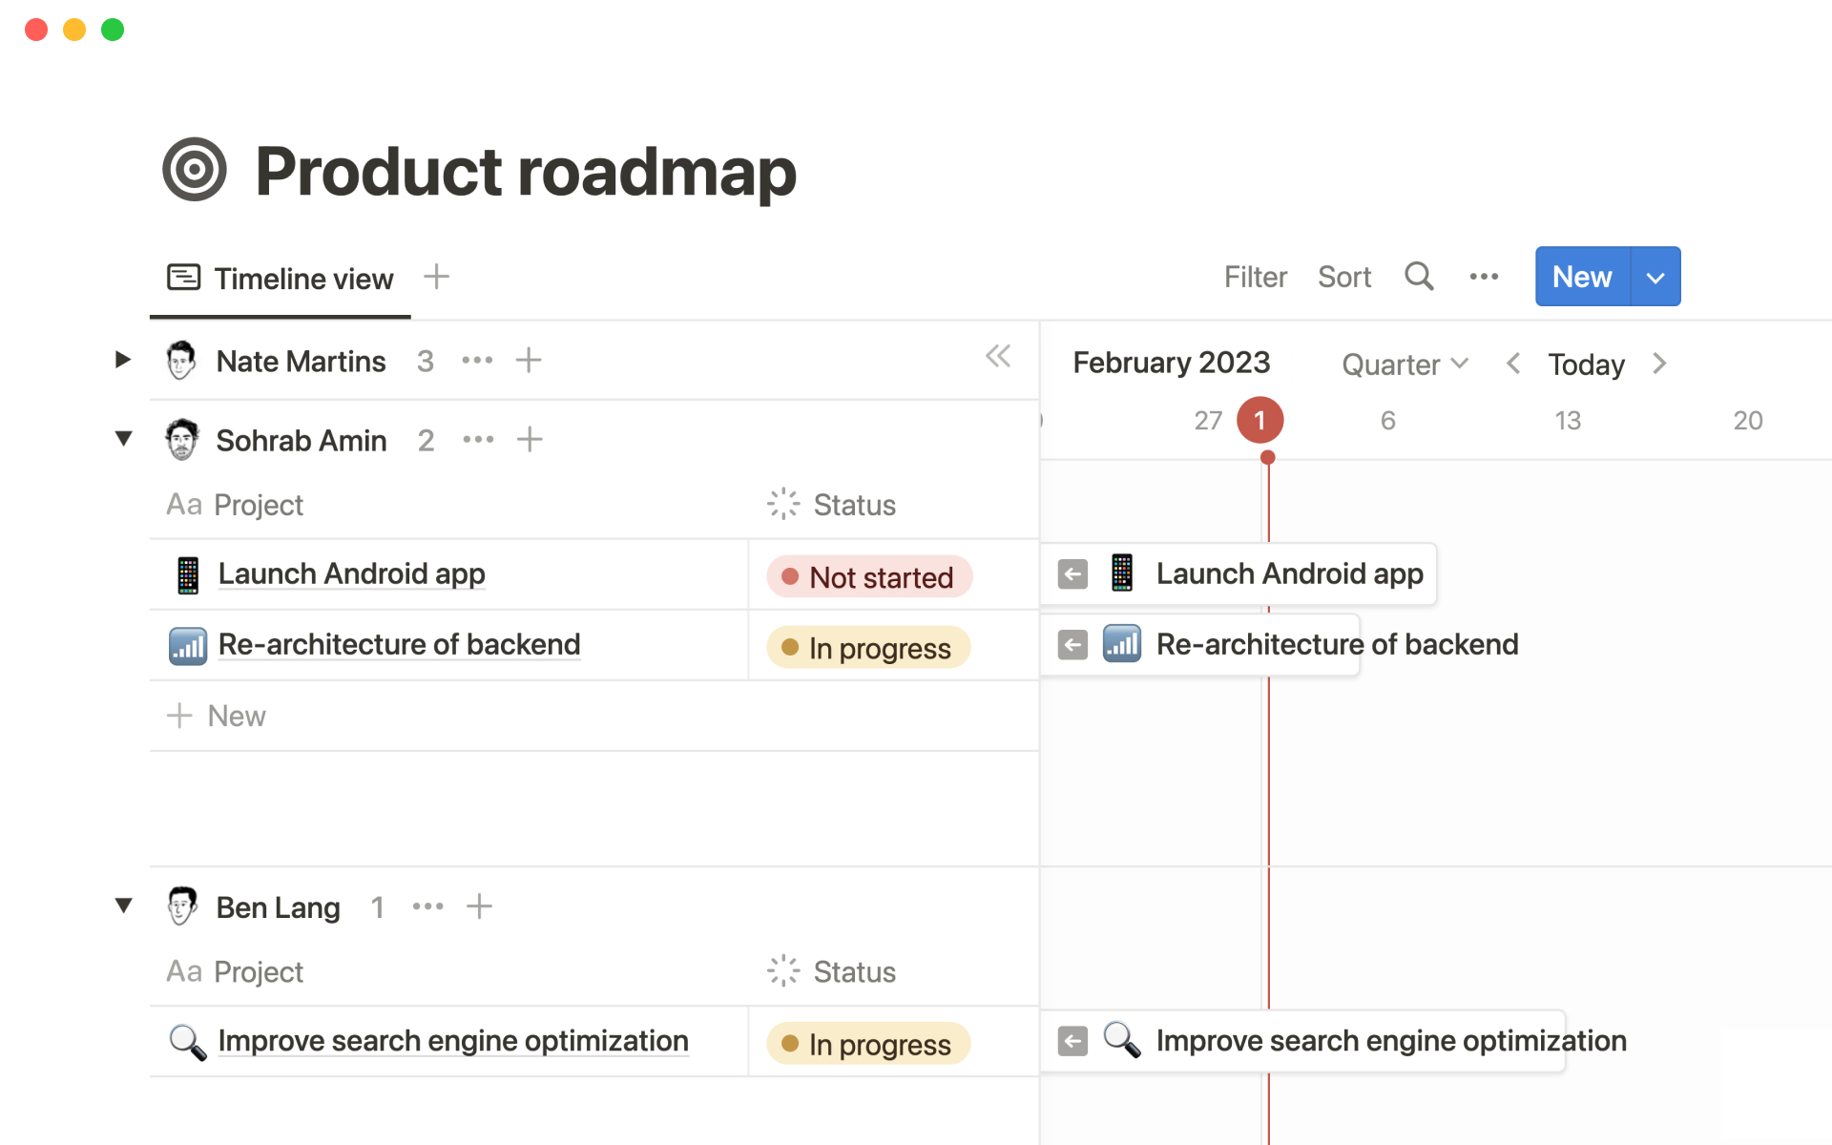
Task: Open the Sort menu
Action: coord(1343,277)
